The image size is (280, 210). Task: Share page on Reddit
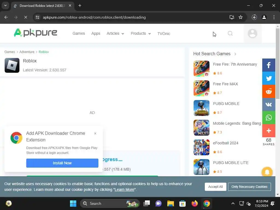pyautogui.click(x=269, y=91)
